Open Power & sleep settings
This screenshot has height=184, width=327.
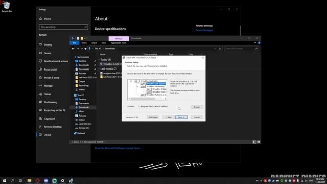click(x=52, y=78)
